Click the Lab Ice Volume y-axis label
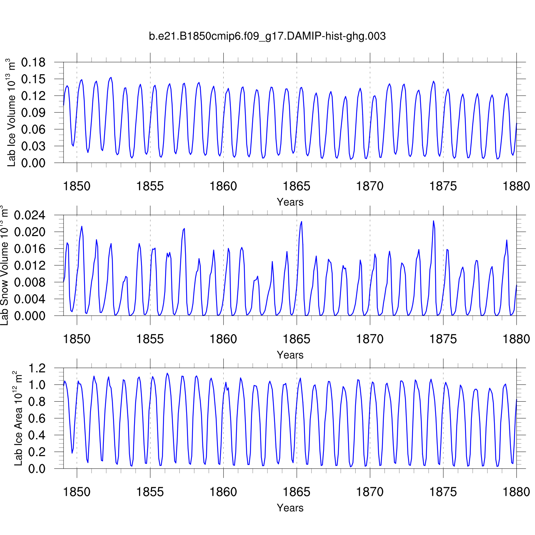The image size is (535, 535). (11, 112)
